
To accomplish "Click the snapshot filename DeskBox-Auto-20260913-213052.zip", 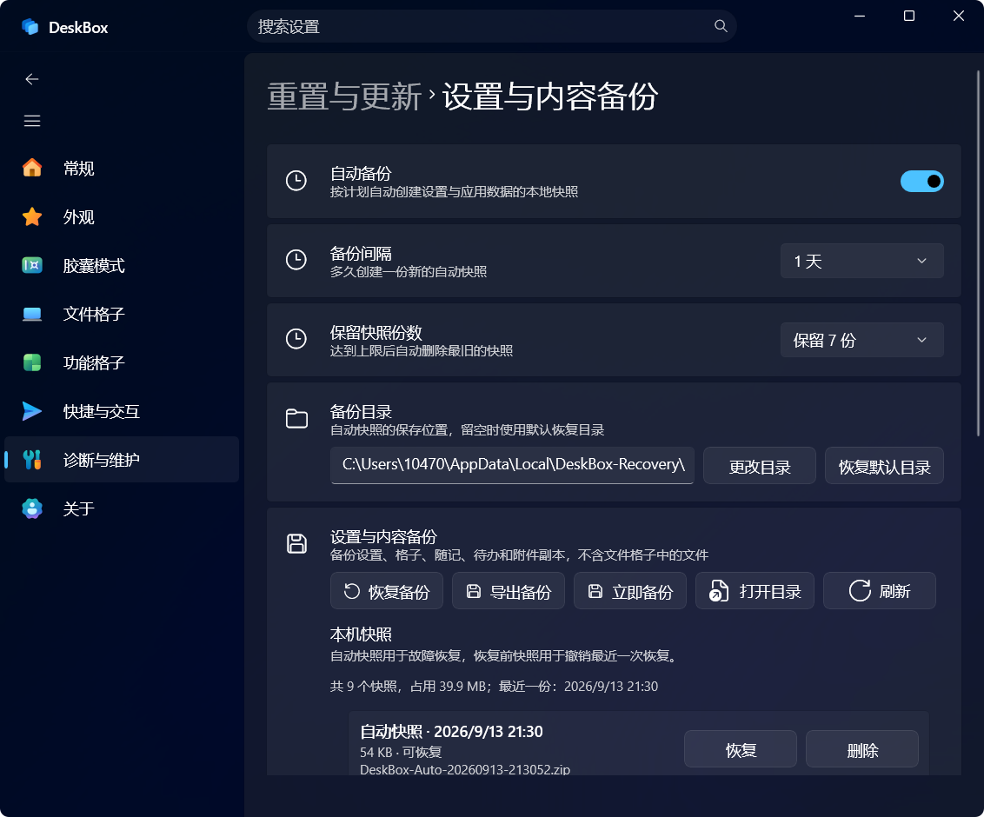I will (465, 769).
